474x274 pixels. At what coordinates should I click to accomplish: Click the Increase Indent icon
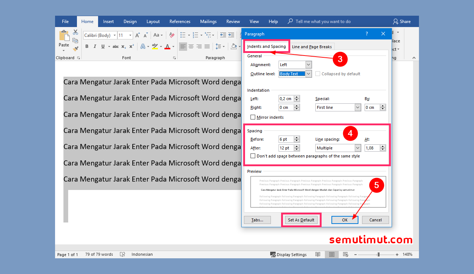(x=231, y=35)
